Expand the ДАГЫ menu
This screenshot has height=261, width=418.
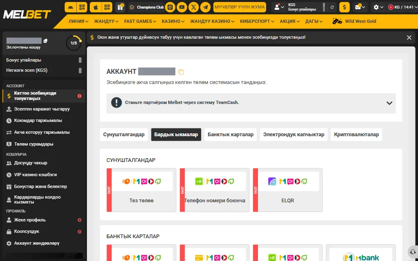pyautogui.click(x=314, y=21)
